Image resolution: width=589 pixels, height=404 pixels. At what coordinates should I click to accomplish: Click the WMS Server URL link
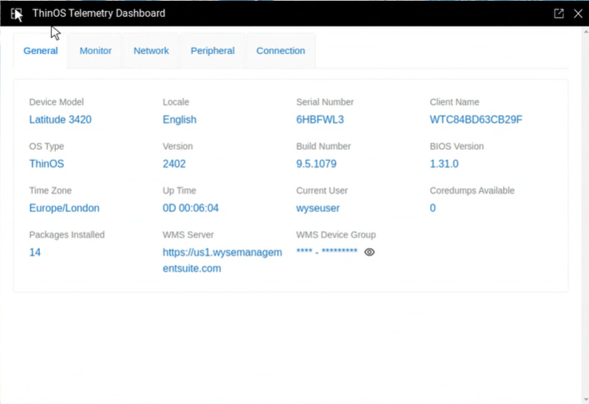point(222,261)
